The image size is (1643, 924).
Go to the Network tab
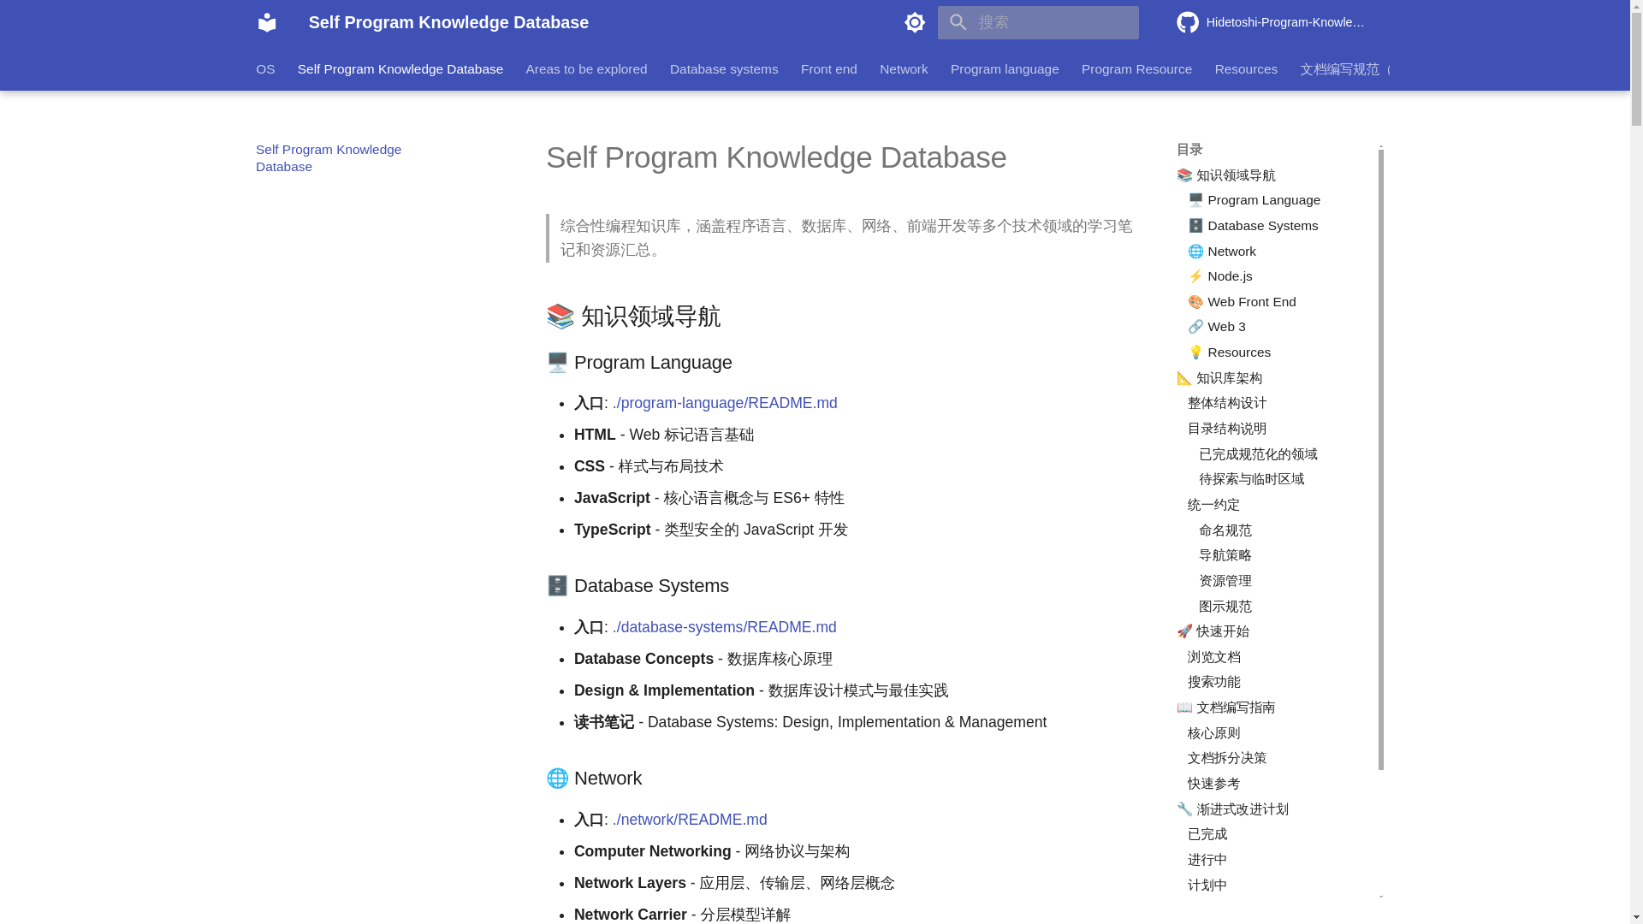903,68
